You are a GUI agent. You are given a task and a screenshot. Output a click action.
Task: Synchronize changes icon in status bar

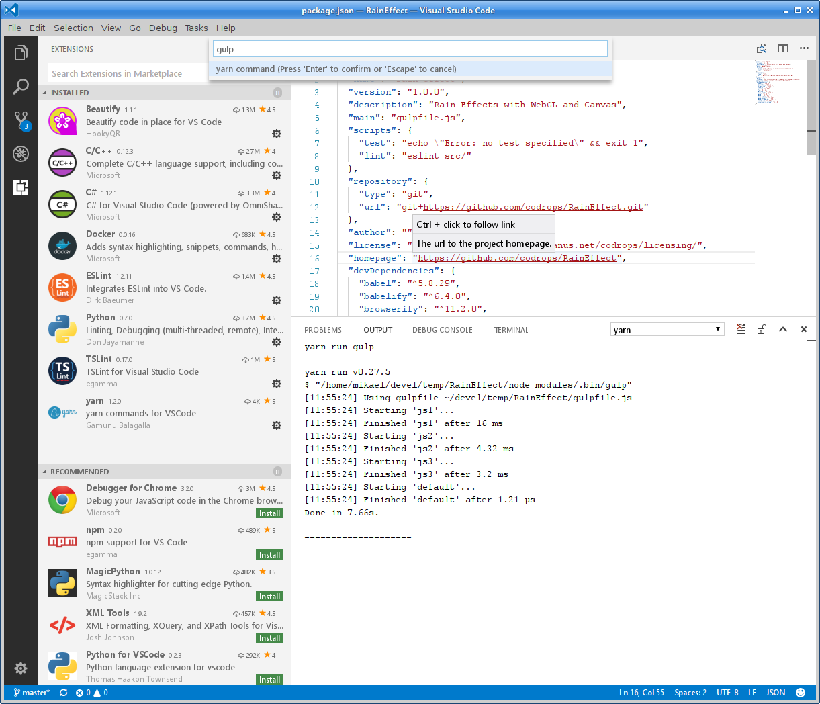pyautogui.click(x=64, y=693)
